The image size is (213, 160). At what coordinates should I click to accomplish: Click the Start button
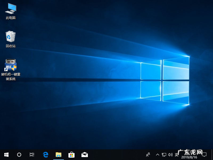pyautogui.click(x=6, y=155)
